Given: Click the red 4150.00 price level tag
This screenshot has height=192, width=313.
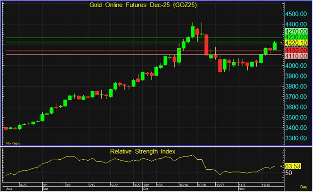Looking at the screenshot, I should [296, 49].
